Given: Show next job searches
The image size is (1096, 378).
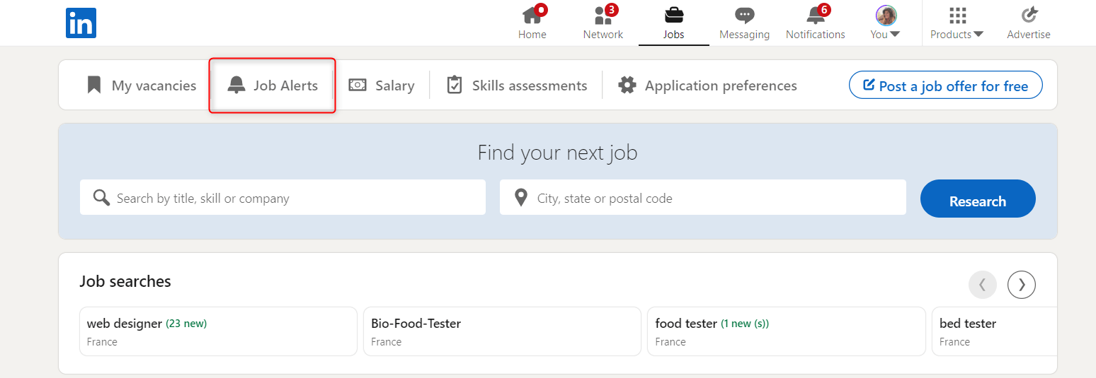Looking at the screenshot, I should 1022,285.
